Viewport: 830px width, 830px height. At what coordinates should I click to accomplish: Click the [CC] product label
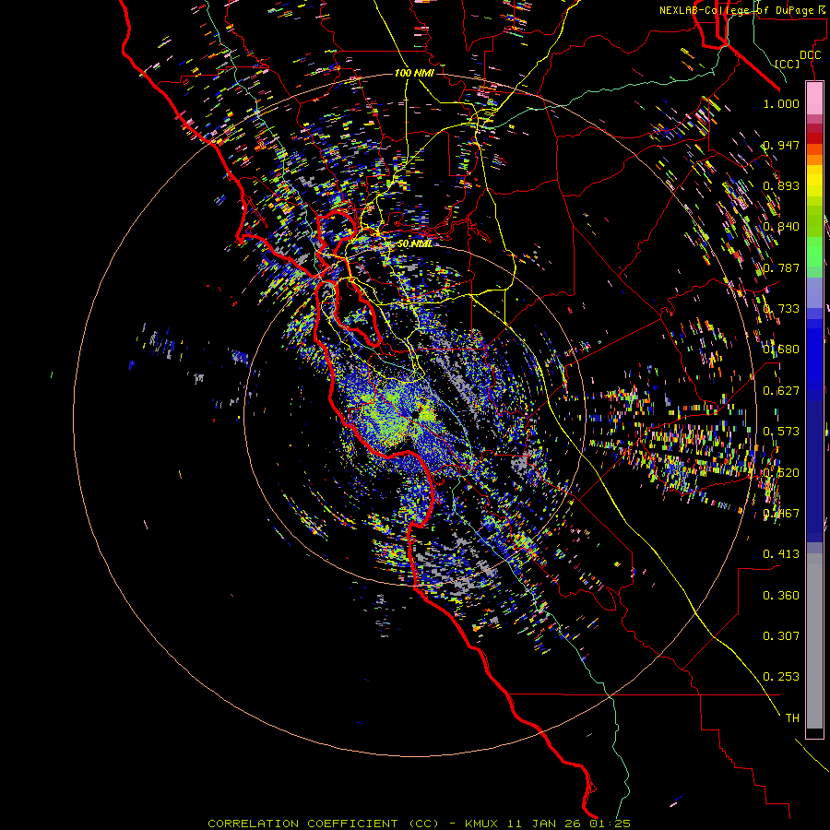pos(788,64)
